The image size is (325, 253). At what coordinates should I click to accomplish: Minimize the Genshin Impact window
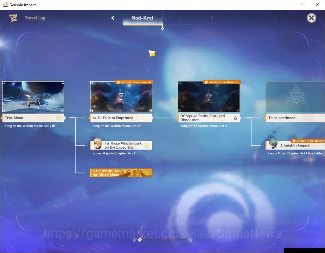tap(289, 5)
